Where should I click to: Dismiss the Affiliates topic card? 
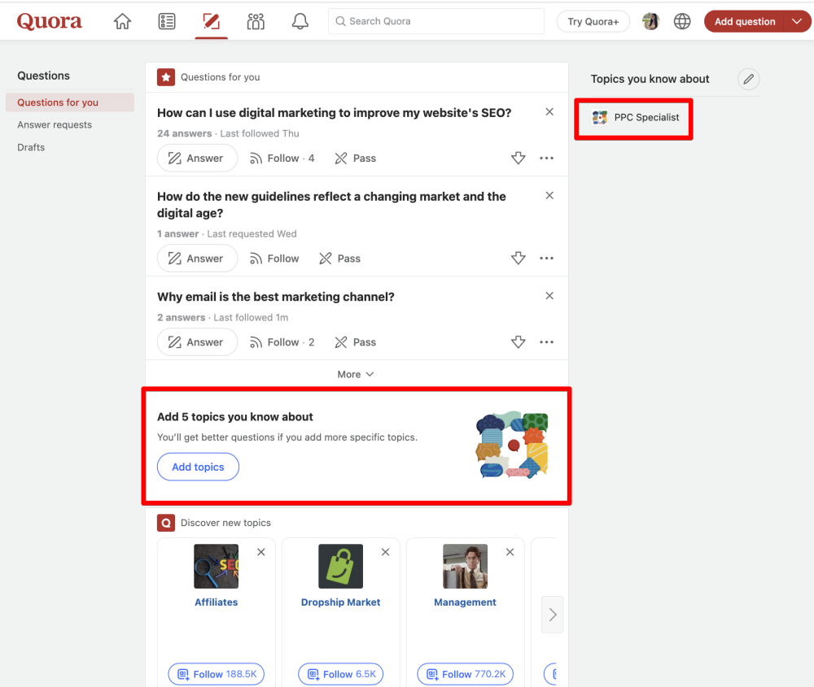261,552
